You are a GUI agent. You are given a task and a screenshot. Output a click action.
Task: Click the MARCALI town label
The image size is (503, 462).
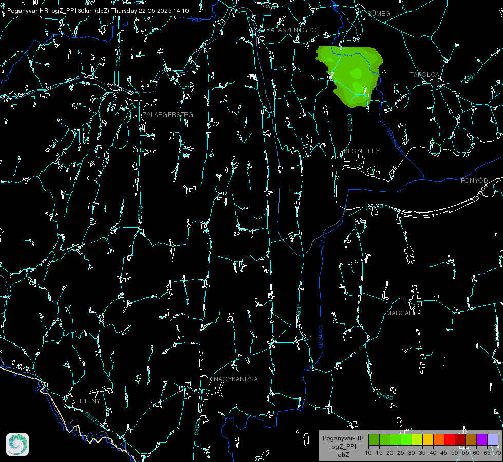400,313
